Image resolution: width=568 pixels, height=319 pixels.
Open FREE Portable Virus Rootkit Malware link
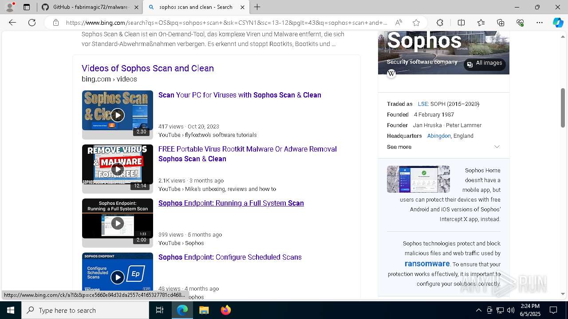[x=248, y=154]
